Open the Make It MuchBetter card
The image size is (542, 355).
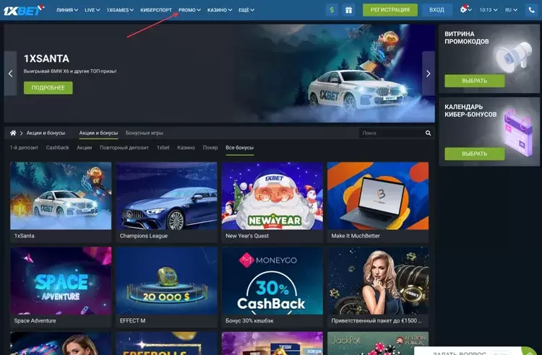click(378, 202)
